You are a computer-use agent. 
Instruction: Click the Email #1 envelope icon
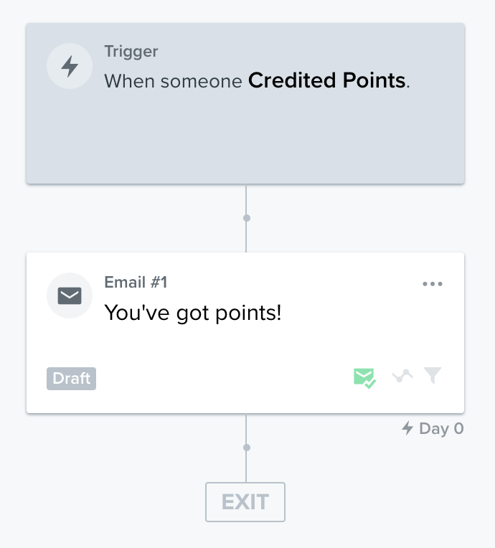point(70,296)
